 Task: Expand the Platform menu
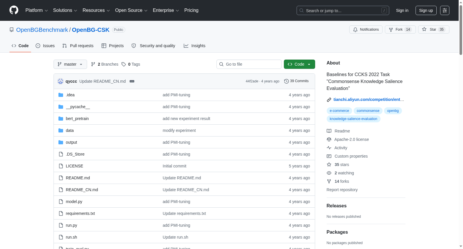(x=36, y=10)
